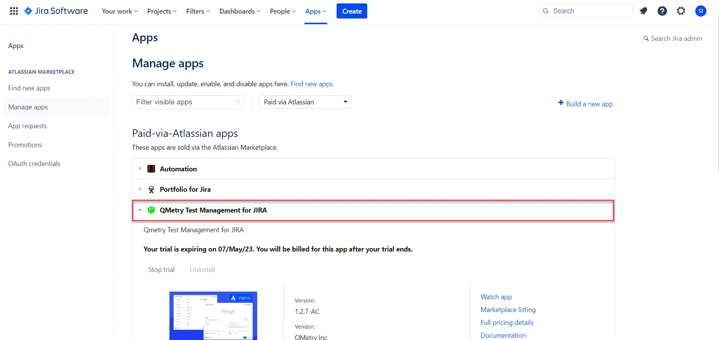The height and width of the screenshot is (340, 719).
Task: Click the Automation app icon
Action: (x=151, y=169)
